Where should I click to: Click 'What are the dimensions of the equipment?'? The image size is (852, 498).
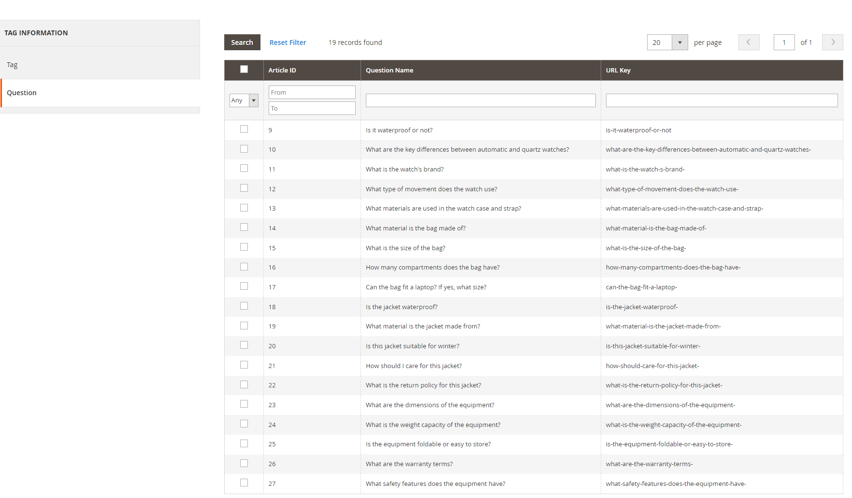[430, 405]
